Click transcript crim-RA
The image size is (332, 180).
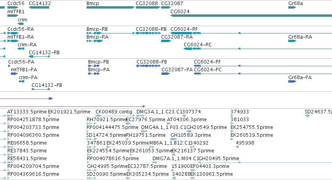(27, 45)
